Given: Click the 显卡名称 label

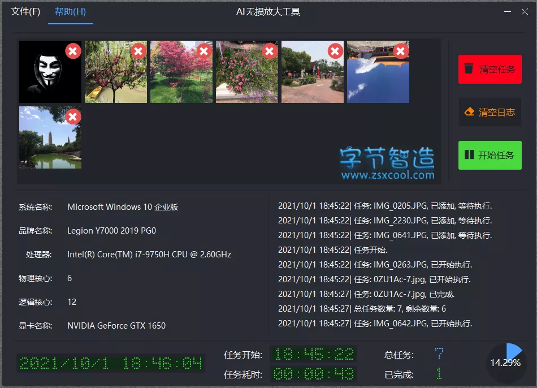Looking at the screenshot, I should [x=35, y=326].
